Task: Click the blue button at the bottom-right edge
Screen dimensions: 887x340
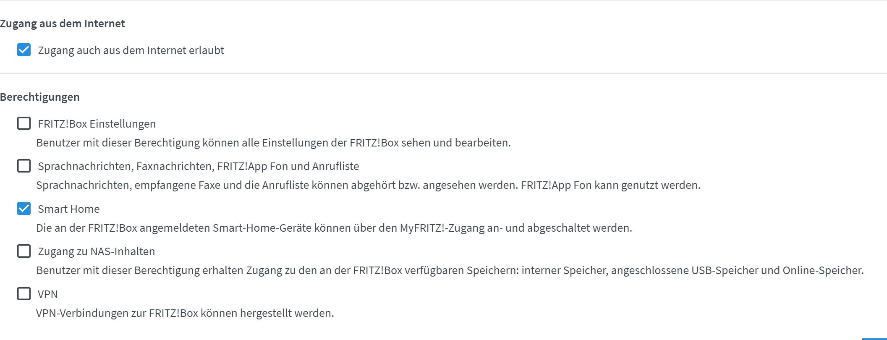Action: point(875,338)
